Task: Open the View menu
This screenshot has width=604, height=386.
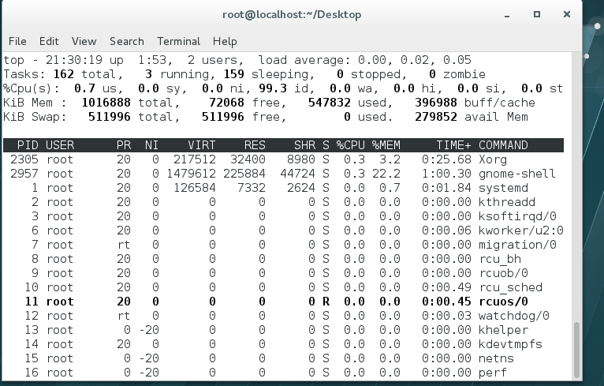Action: click(84, 41)
